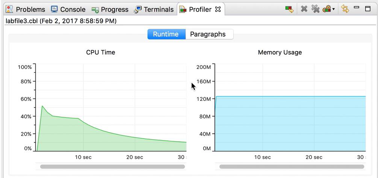Click the 20% CPU axis label
The image size is (378, 178).
[x=26, y=134]
